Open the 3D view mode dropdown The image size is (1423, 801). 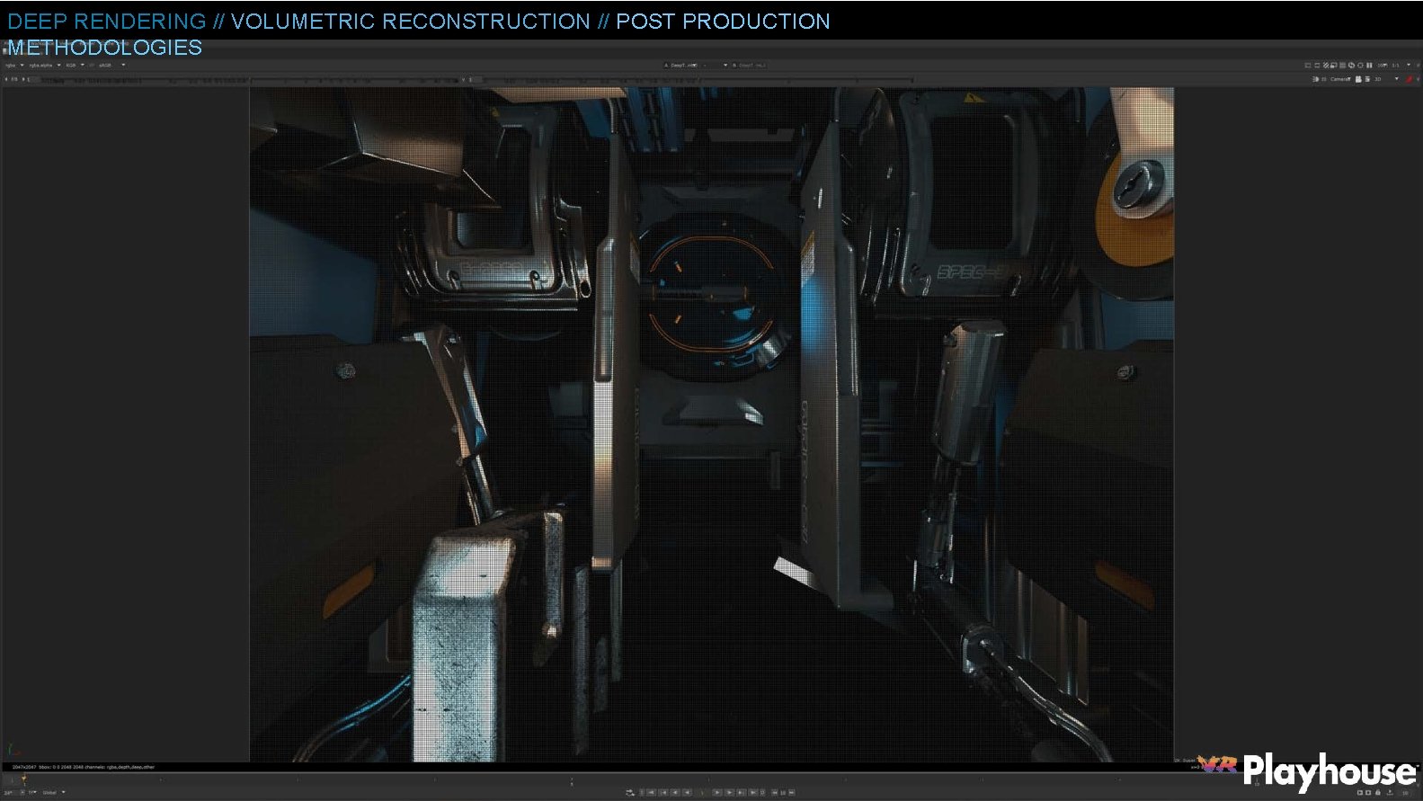pyautogui.click(x=1386, y=79)
